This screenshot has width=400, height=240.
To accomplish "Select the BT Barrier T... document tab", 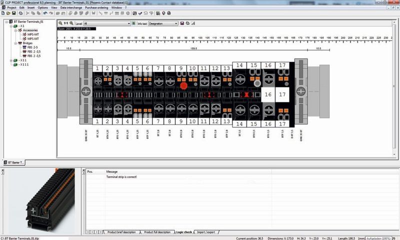I will (14, 162).
